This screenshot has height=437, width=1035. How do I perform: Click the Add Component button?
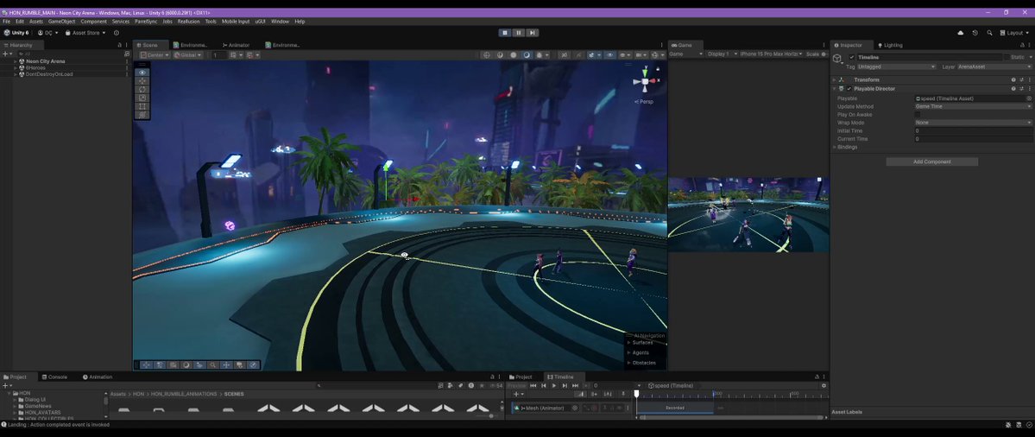tap(932, 161)
